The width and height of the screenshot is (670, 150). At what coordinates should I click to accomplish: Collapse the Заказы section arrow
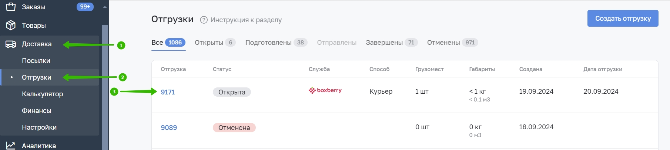pos(105,7)
